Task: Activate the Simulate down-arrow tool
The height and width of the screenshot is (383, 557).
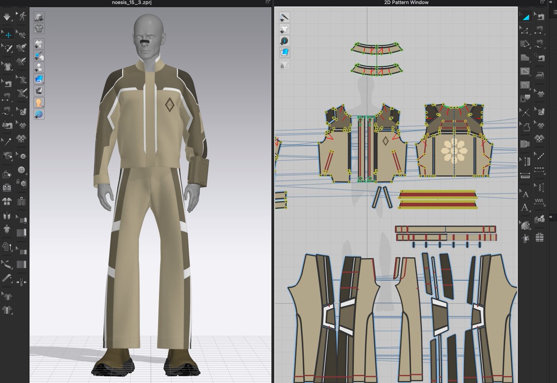Action: point(7,17)
